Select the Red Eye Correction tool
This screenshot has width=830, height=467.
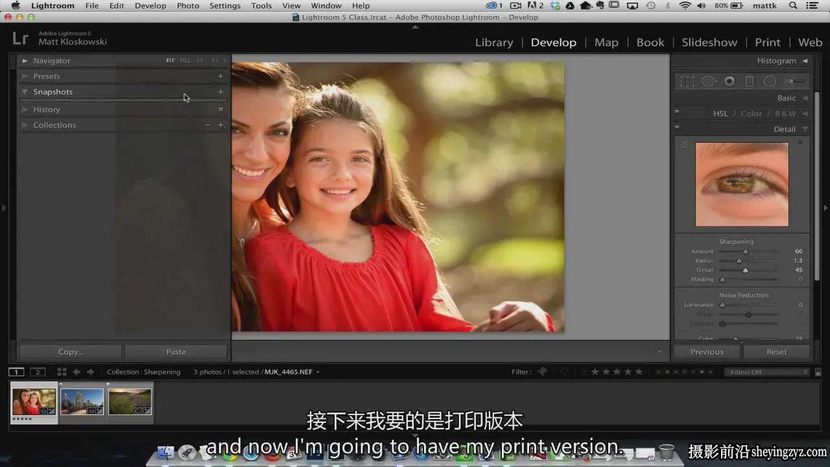729,81
